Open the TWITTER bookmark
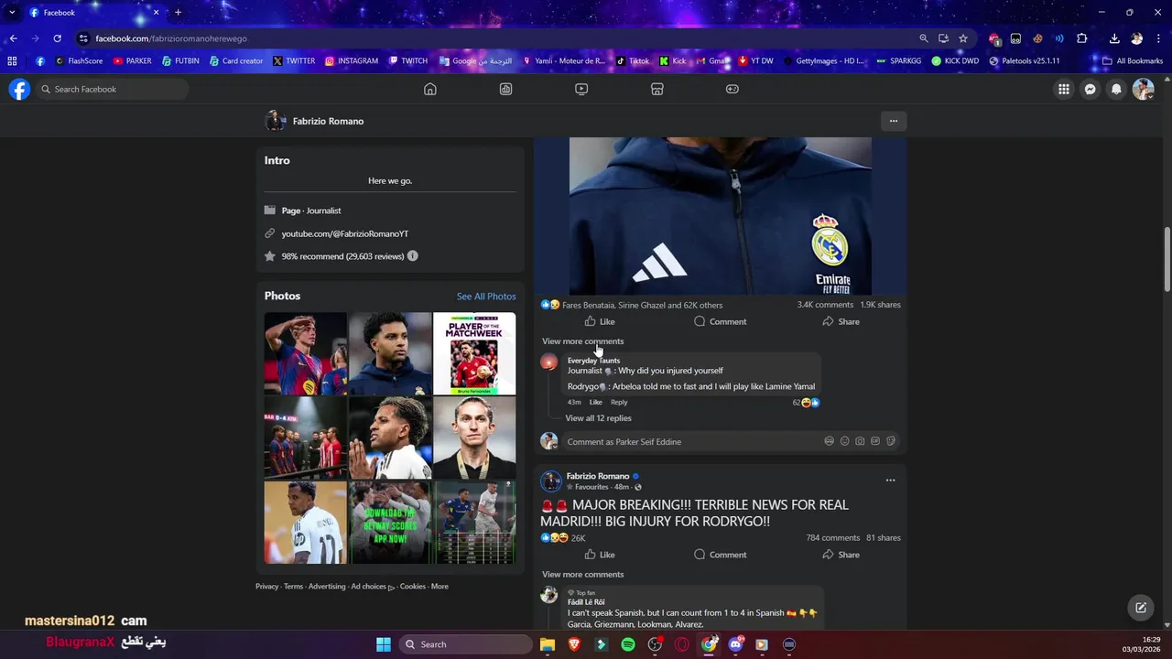Viewport: 1172px width, 659px height. tap(293, 61)
